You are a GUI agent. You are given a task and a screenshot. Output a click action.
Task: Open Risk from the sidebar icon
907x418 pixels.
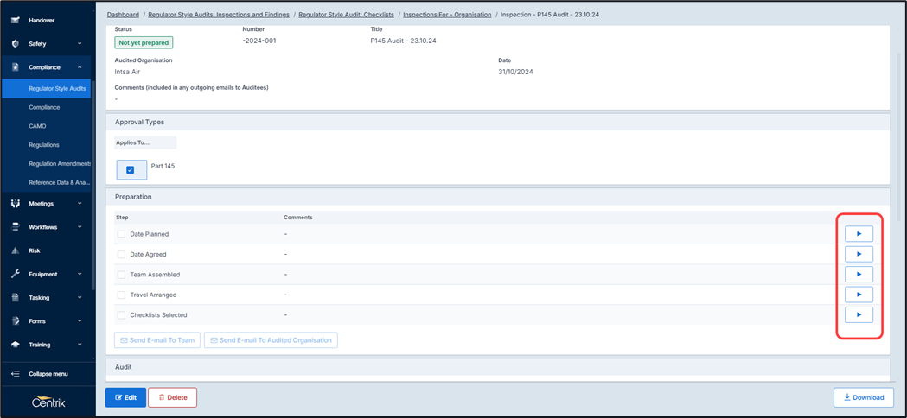(x=15, y=251)
